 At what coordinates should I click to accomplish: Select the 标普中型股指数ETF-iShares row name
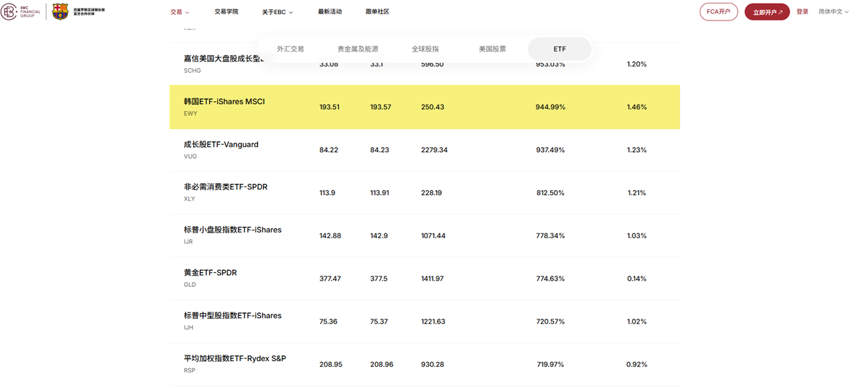click(x=233, y=315)
